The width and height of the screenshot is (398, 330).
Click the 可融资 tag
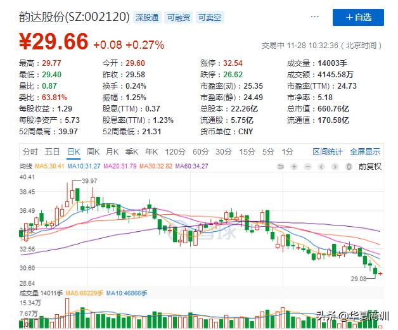coord(179,18)
